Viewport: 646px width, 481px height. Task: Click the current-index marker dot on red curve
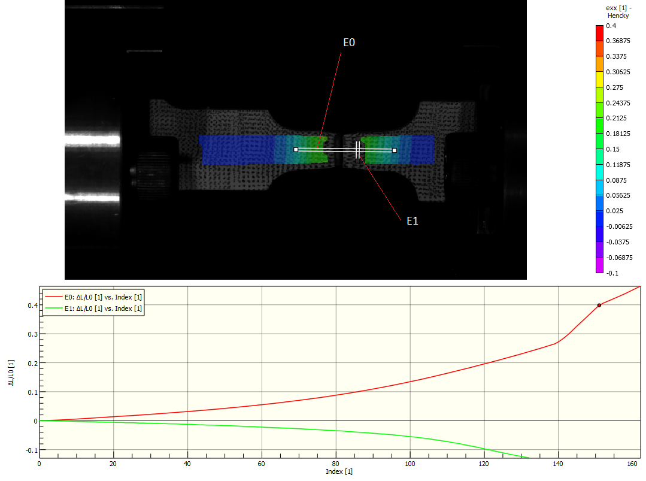coord(599,305)
